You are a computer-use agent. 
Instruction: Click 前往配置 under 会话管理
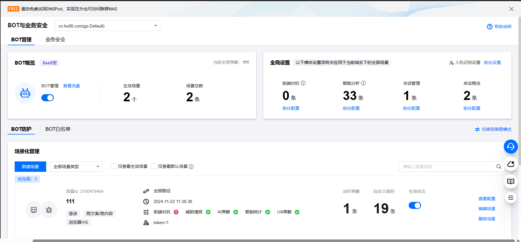(x=411, y=108)
